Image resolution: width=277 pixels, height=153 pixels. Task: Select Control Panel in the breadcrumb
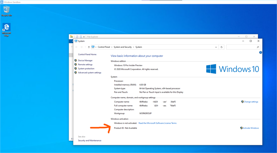104,47
